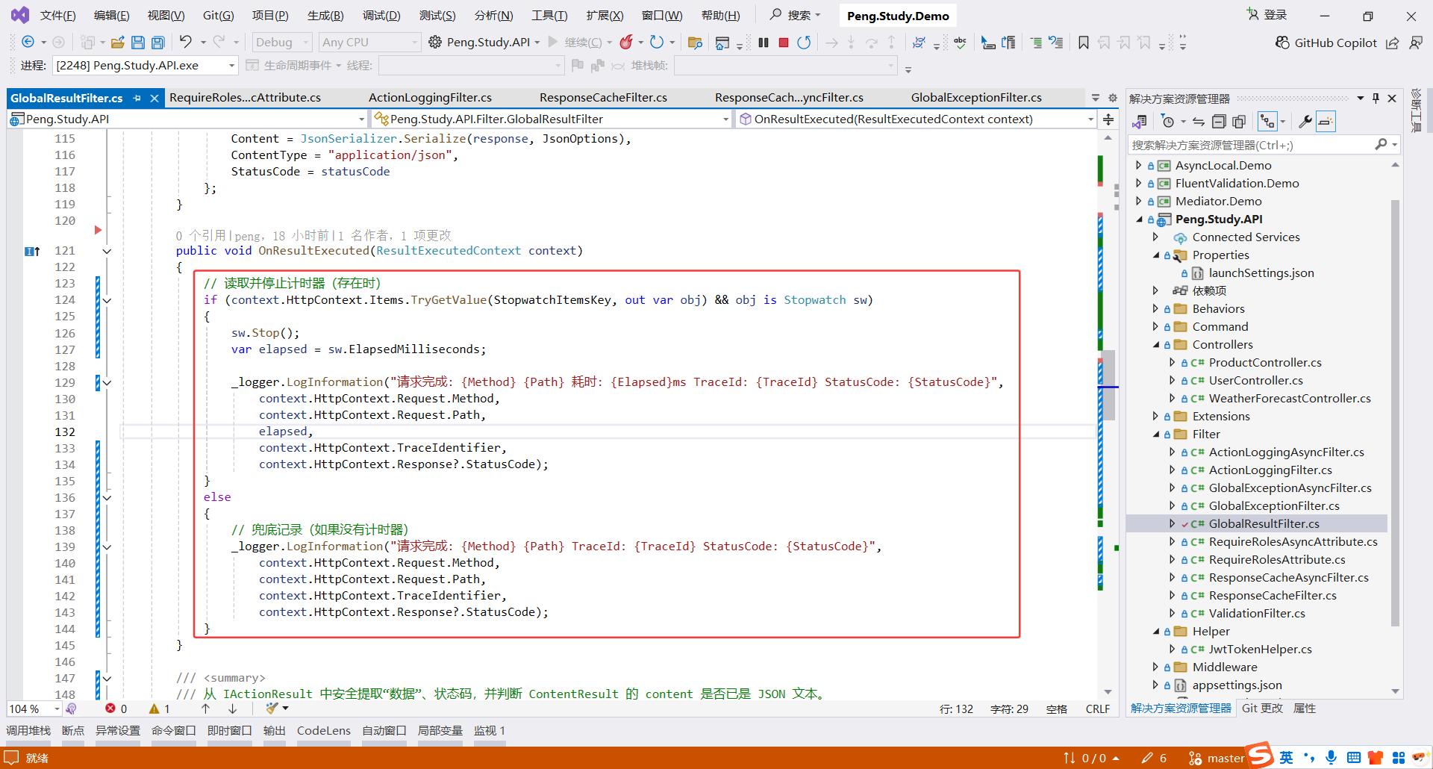Click the Save file icon
The width and height of the screenshot is (1433, 769).
pyautogui.click(x=138, y=43)
